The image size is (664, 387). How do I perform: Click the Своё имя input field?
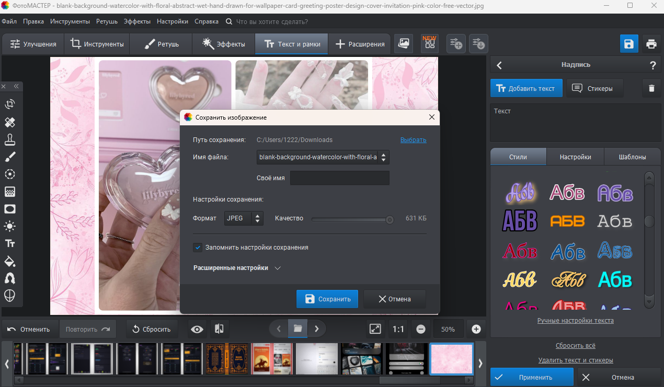pos(340,178)
